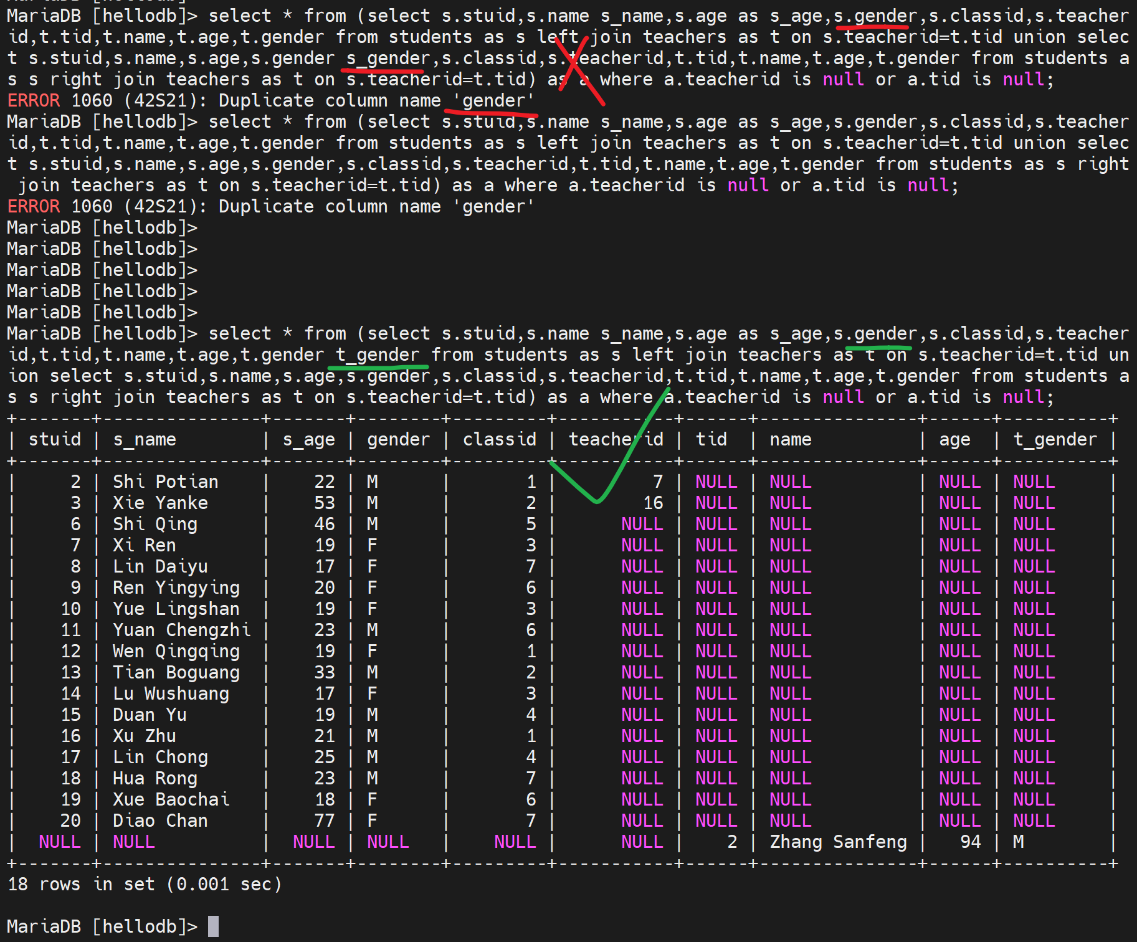Click the Zhang Sanfeng teacher name cell
This screenshot has height=942, width=1137.
(x=838, y=842)
